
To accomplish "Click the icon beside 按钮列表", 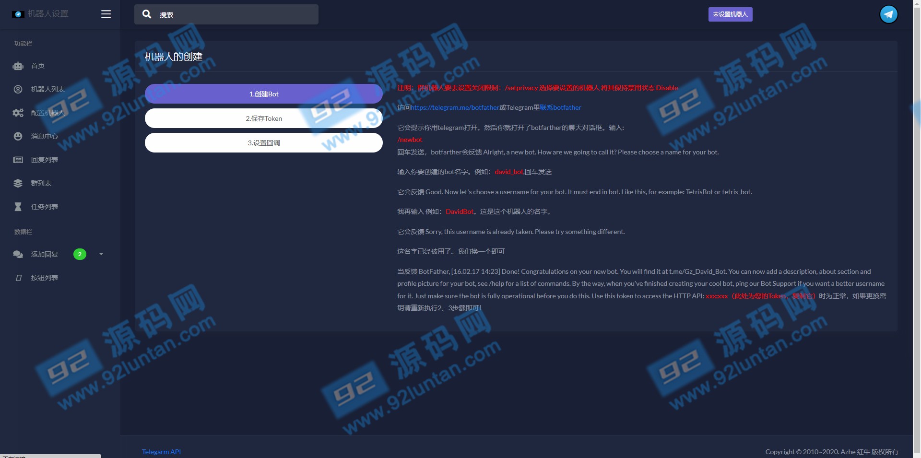I will [18, 278].
